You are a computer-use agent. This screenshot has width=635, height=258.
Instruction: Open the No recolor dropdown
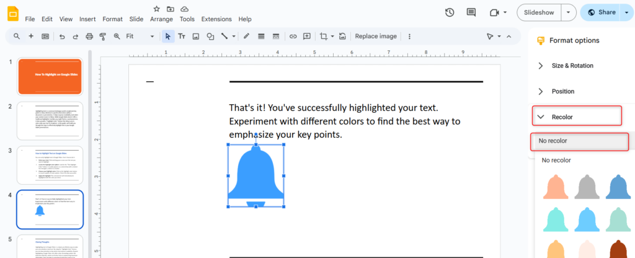coord(579,141)
